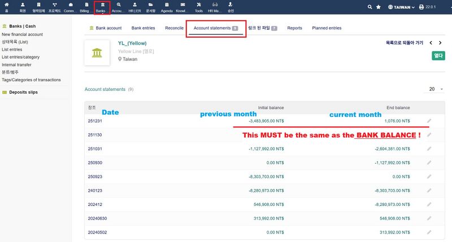452x242 pixels.
Task: Click the green 열다 status button
Action: (x=438, y=55)
